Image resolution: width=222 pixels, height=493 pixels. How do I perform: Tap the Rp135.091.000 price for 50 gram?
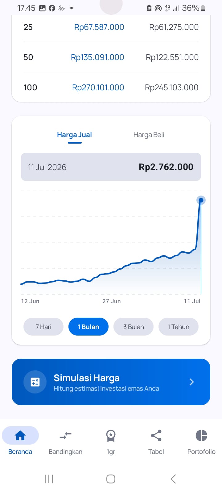97,57
